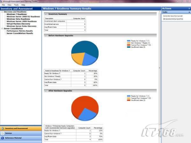Image resolution: width=191 pixels, height=143 pixels.
Task: Select Windows 7 Readiness in the tree
Action: coord(17,14)
